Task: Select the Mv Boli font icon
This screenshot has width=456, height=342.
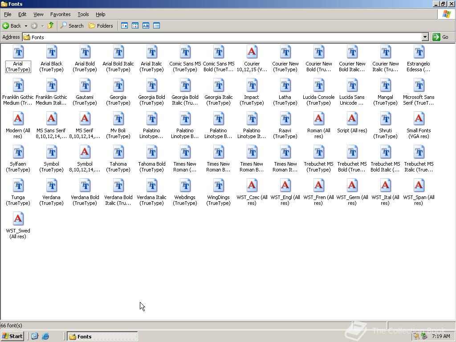Action: 118,119
